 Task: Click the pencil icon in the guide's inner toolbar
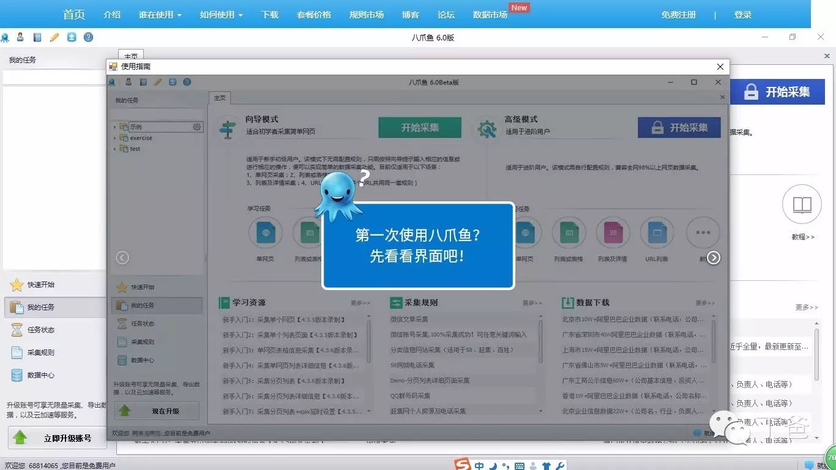click(158, 82)
